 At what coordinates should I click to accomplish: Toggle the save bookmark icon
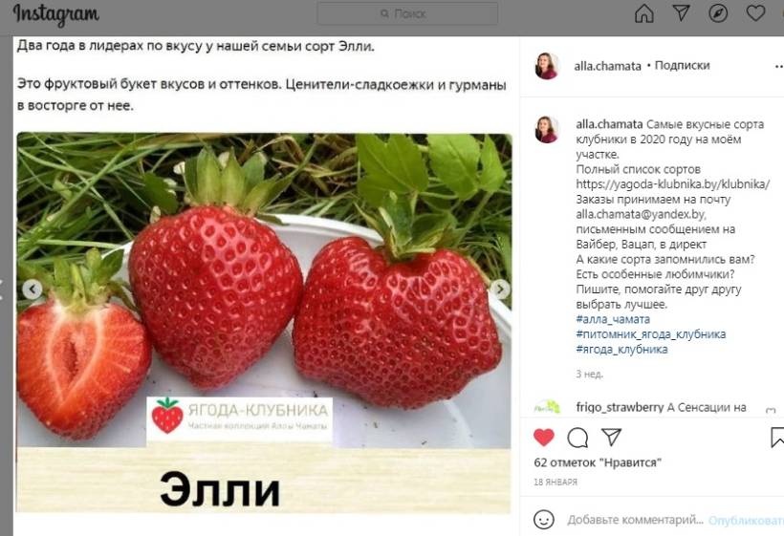[777, 437]
